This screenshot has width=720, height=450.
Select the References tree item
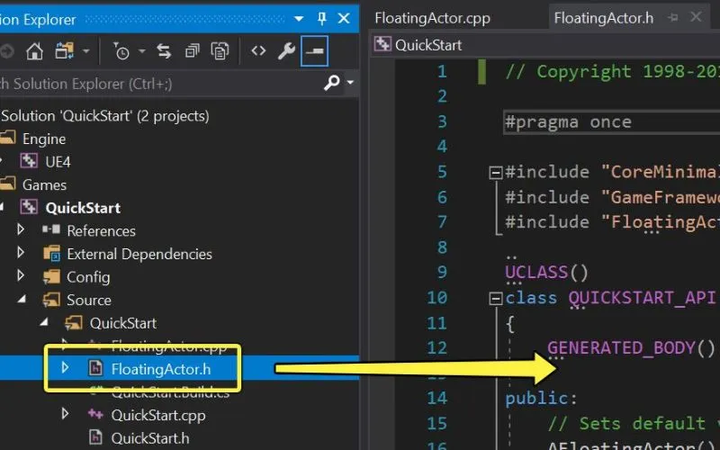(101, 230)
